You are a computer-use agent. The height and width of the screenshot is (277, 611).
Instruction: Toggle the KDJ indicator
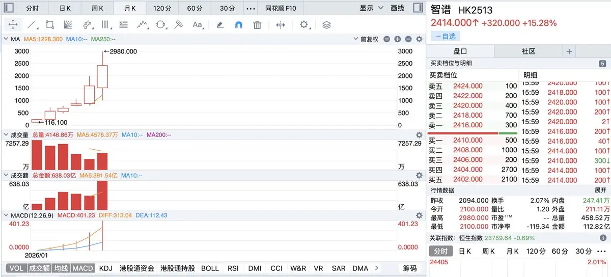point(106,268)
